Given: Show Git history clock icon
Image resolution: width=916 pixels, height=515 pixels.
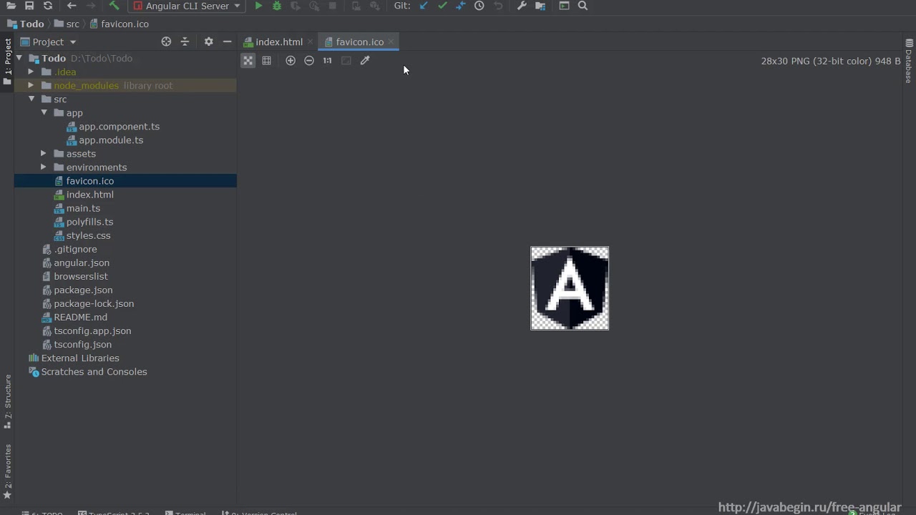Looking at the screenshot, I should 479,6.
